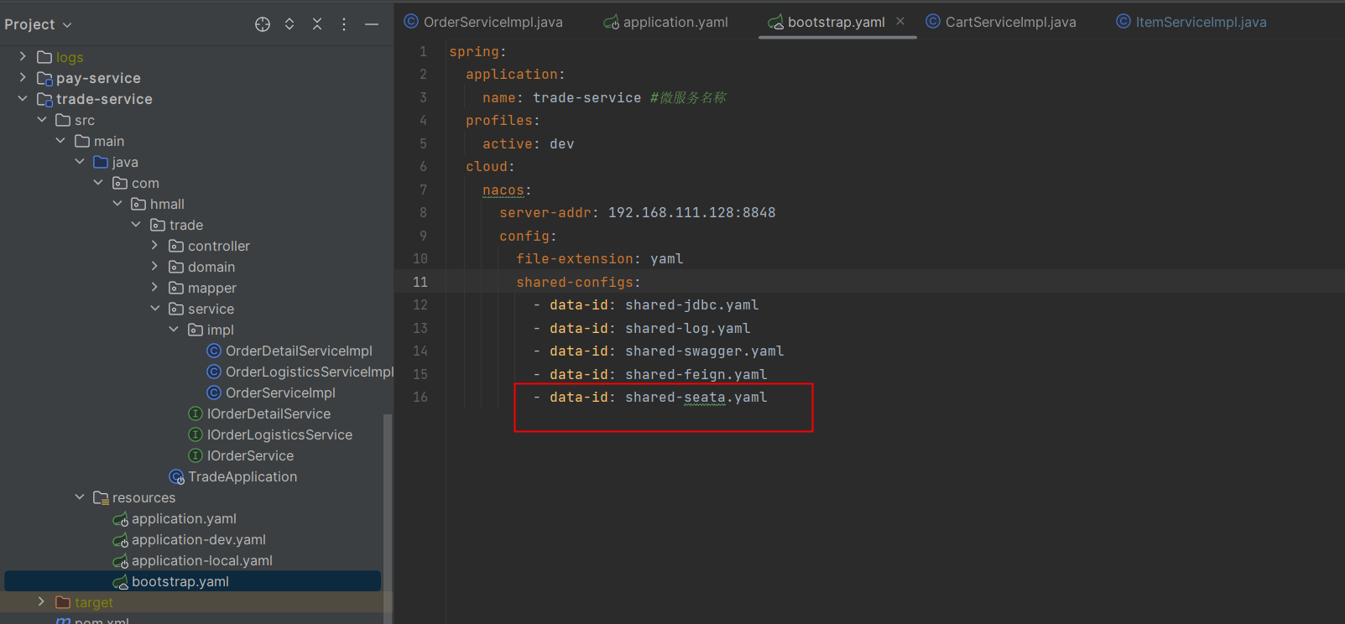Click the Collapse All icon in Project panel
Image resolution: width=1345 pixels, height=624 pixels.
pyautogui.click(x=317, y=24)
